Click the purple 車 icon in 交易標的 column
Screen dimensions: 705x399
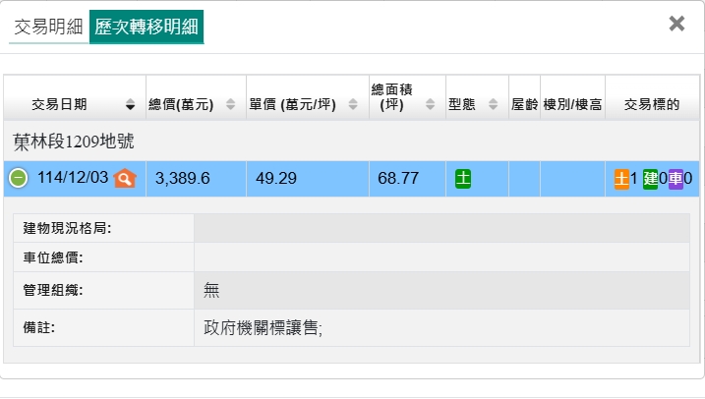pos(676,179)
